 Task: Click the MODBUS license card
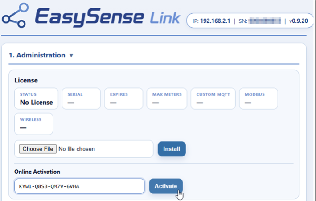point(259,98)
